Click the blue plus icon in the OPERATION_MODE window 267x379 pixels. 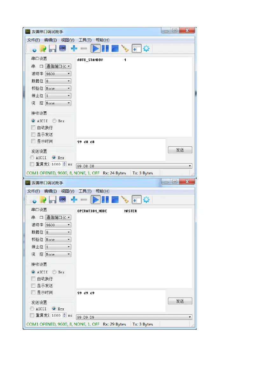[x=74, y=200]
